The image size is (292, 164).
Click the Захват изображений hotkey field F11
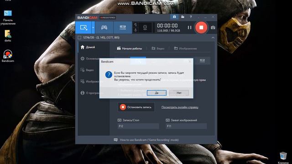(186, 126)
